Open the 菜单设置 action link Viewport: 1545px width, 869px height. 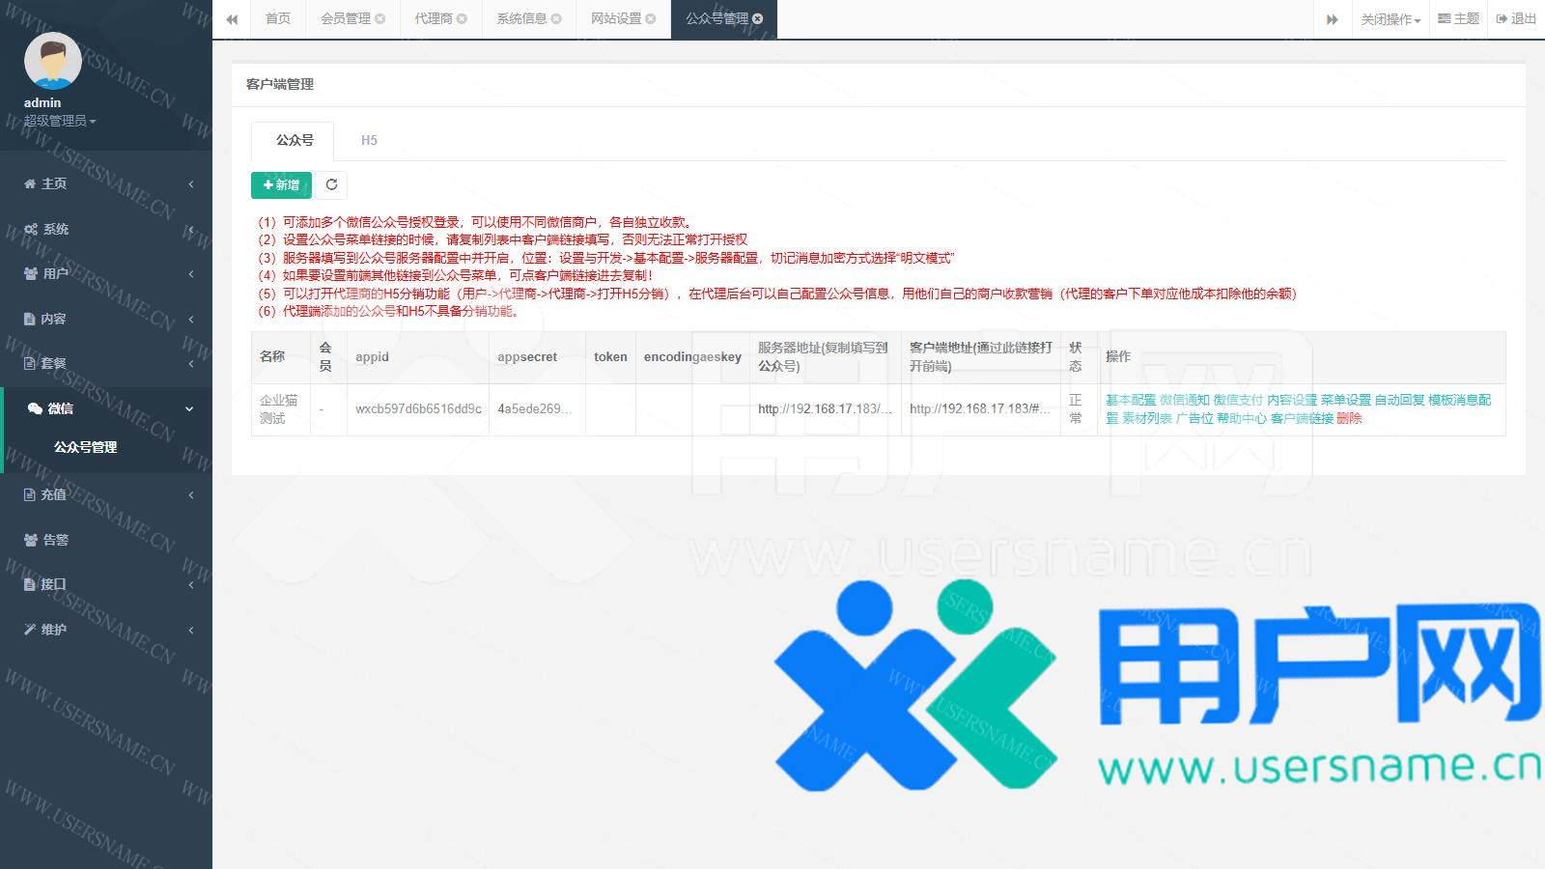click(1345, 400)
